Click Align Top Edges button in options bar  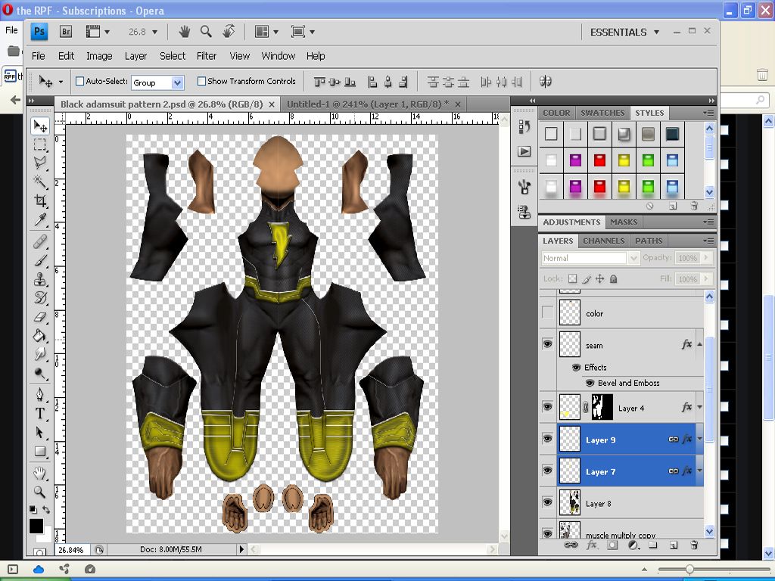click(x=319, y=82)
